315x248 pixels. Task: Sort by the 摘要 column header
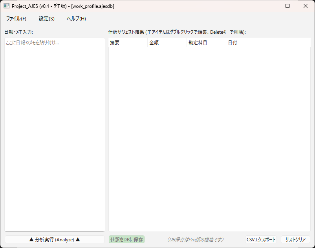coord(128,43)
